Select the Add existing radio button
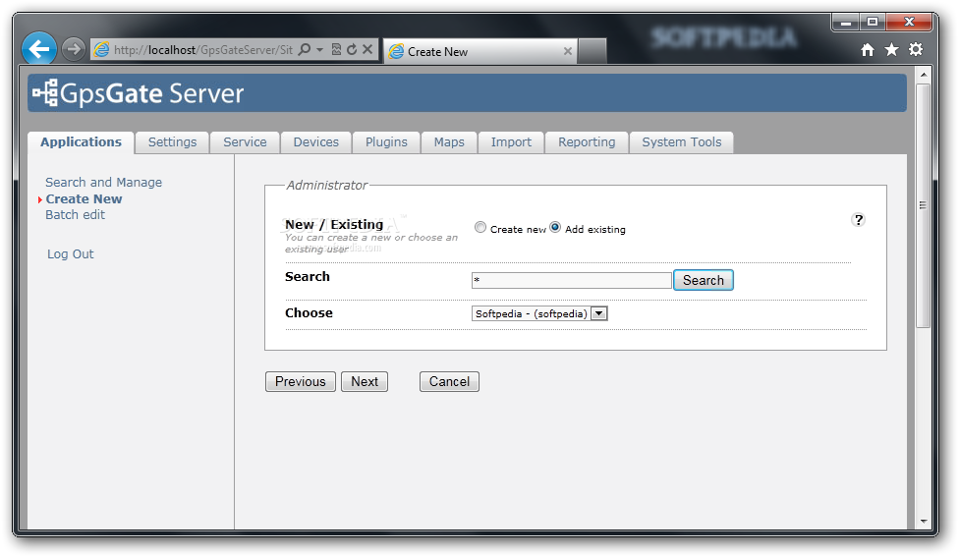This screenshot has width=959, height=557. coord(555,228)
